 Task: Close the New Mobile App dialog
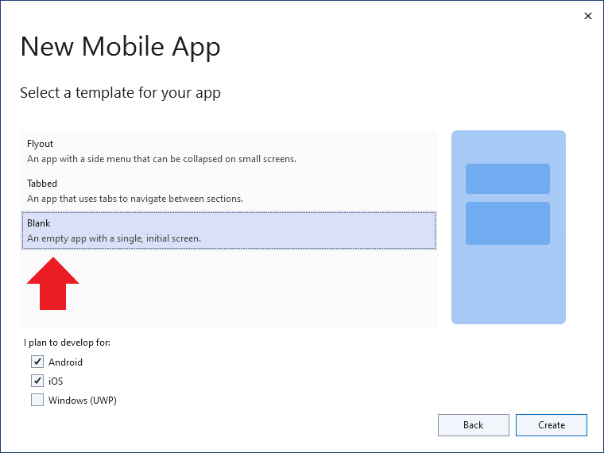(x=588, y=16)
